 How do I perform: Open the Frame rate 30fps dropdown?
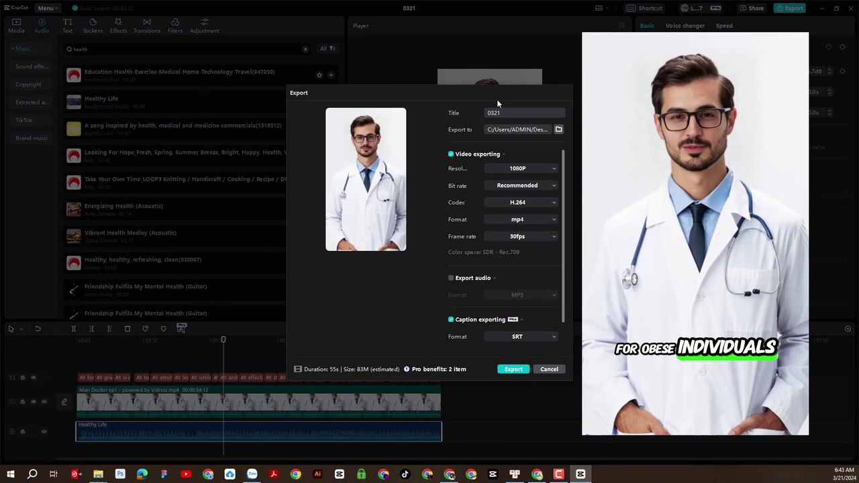(521, 236)
